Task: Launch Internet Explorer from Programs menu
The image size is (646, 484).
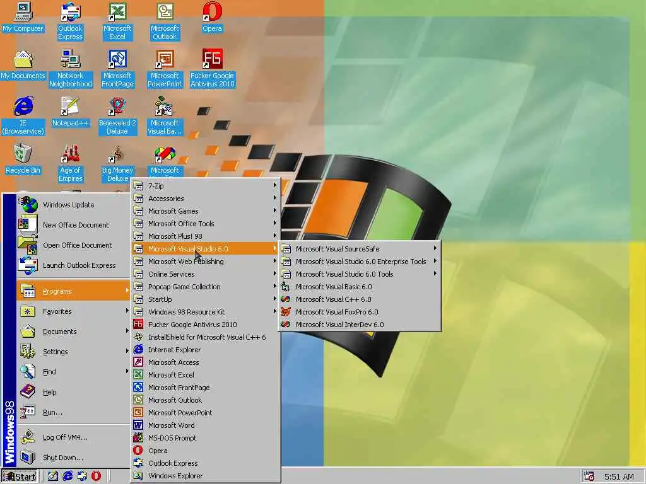Action: point(206,349)
